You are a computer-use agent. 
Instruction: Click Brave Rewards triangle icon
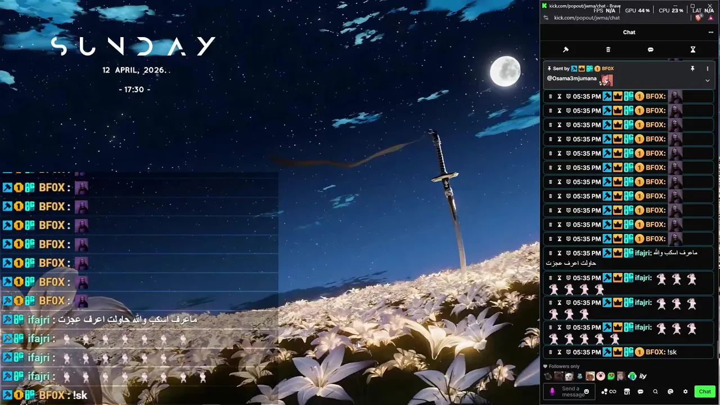710,18
